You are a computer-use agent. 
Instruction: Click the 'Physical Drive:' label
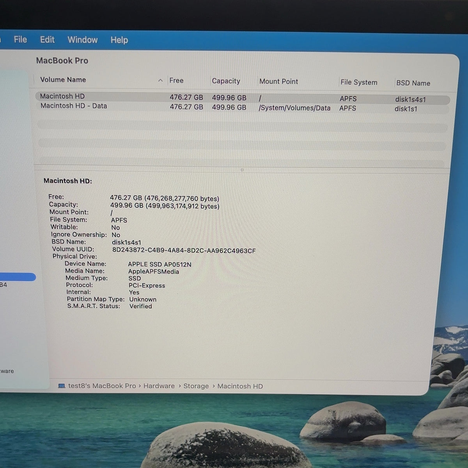[75, 256]
